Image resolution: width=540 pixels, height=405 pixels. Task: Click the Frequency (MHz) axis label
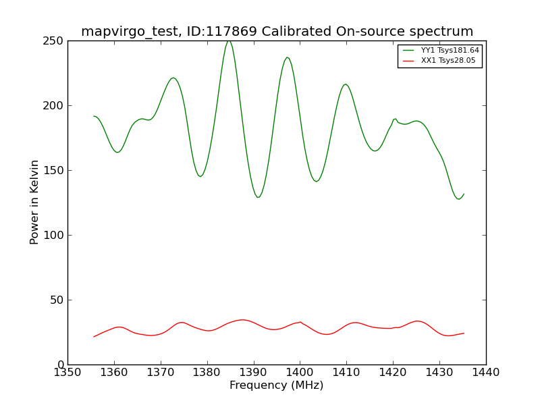[277, 385]
